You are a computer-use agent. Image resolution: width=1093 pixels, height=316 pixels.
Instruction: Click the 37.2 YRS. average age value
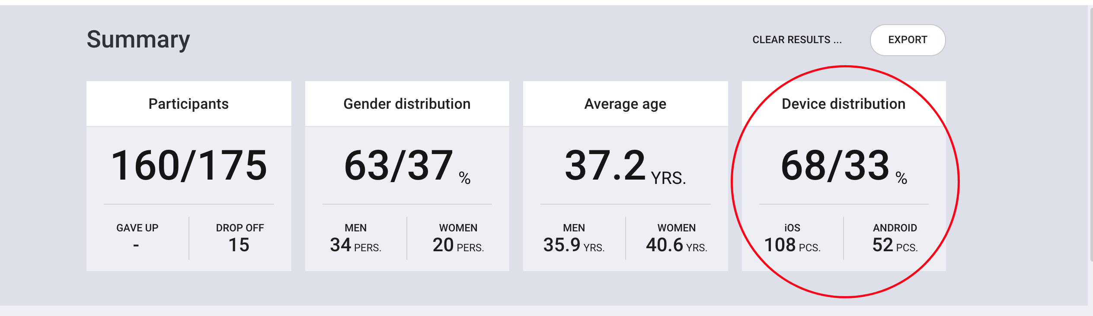pos(626,166)
